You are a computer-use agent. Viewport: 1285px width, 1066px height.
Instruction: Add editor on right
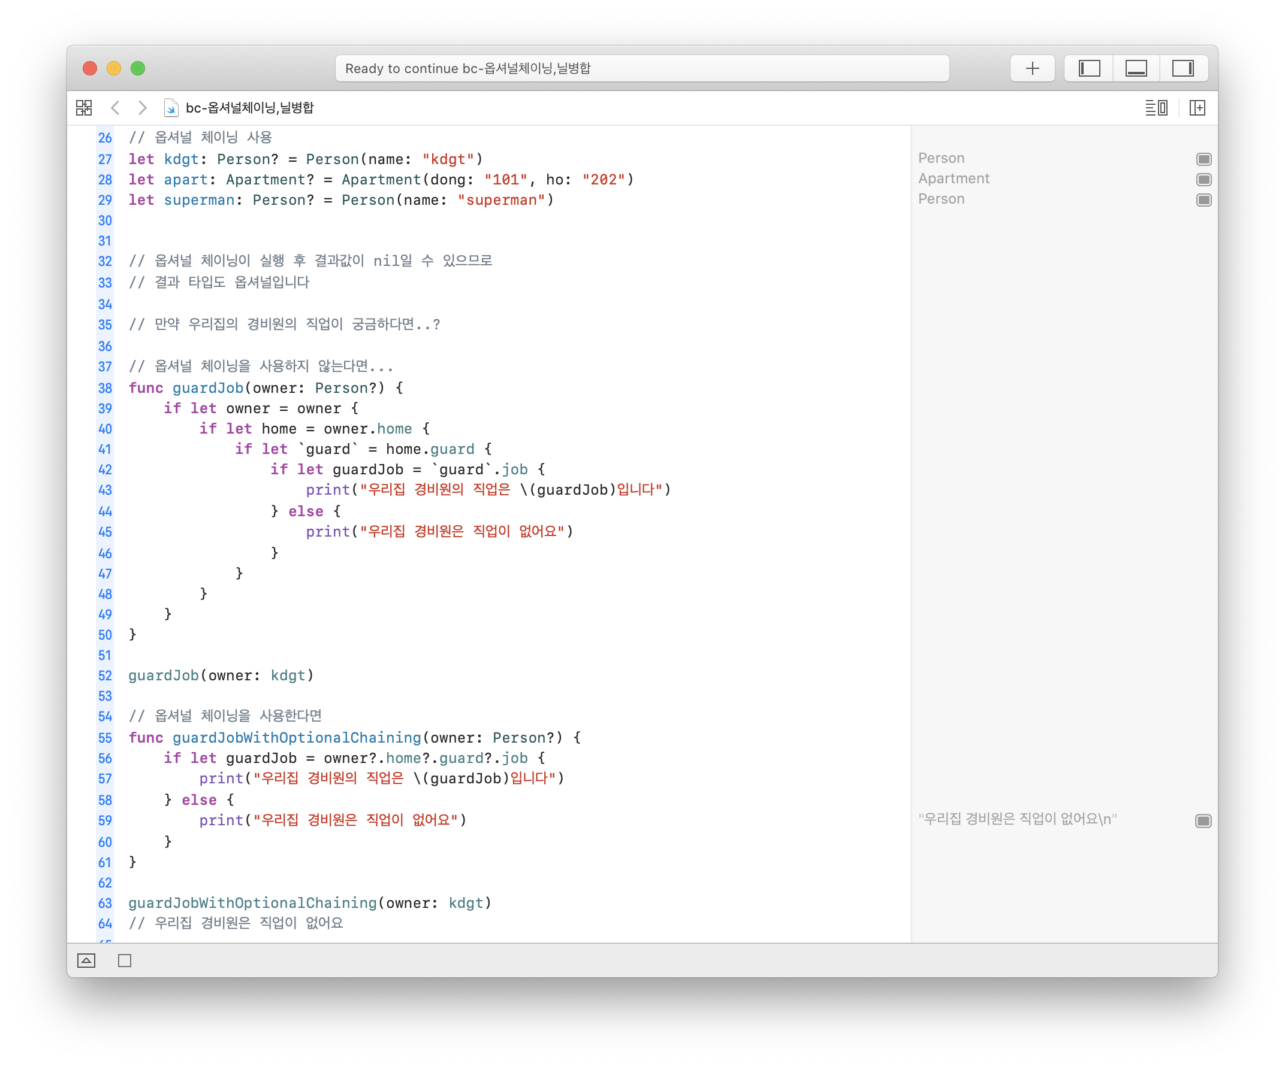1197,108
